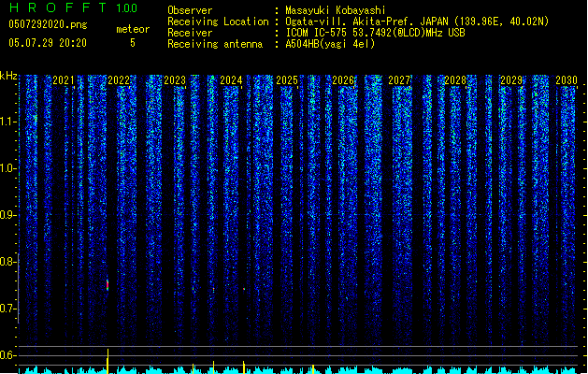Click the Observer label
Viewport: 588px width, 374px height.
click(x=190, y=10)
